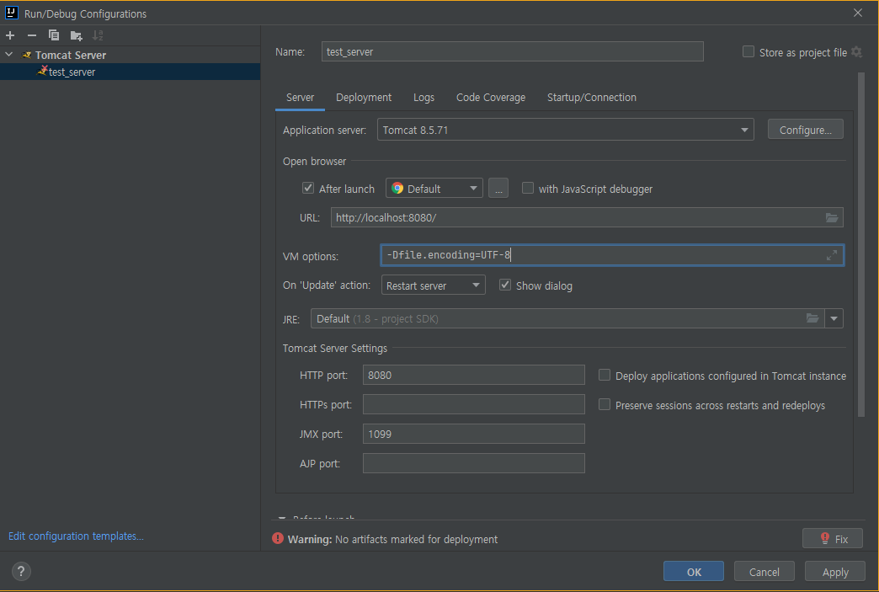
Task: Browse for JRE folder
Action: [x=812, y=318]
